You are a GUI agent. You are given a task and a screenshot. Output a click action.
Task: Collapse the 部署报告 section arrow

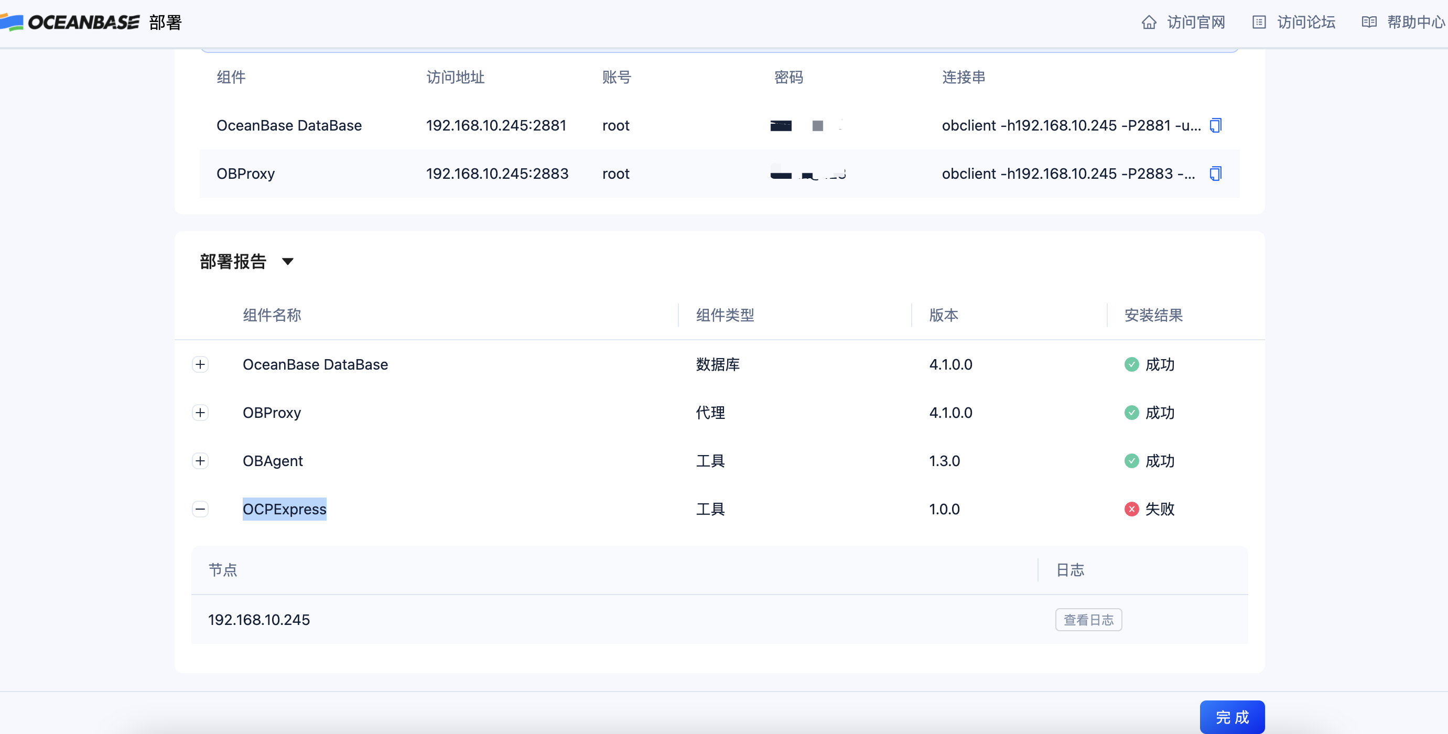(288, 262)
